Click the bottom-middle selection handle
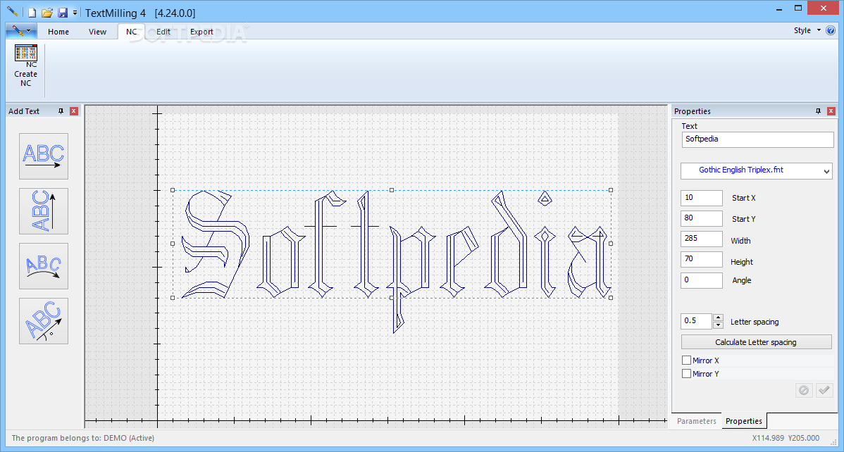Image resolution: width=844 pixels, height=452 pixels. pos(392,298)
